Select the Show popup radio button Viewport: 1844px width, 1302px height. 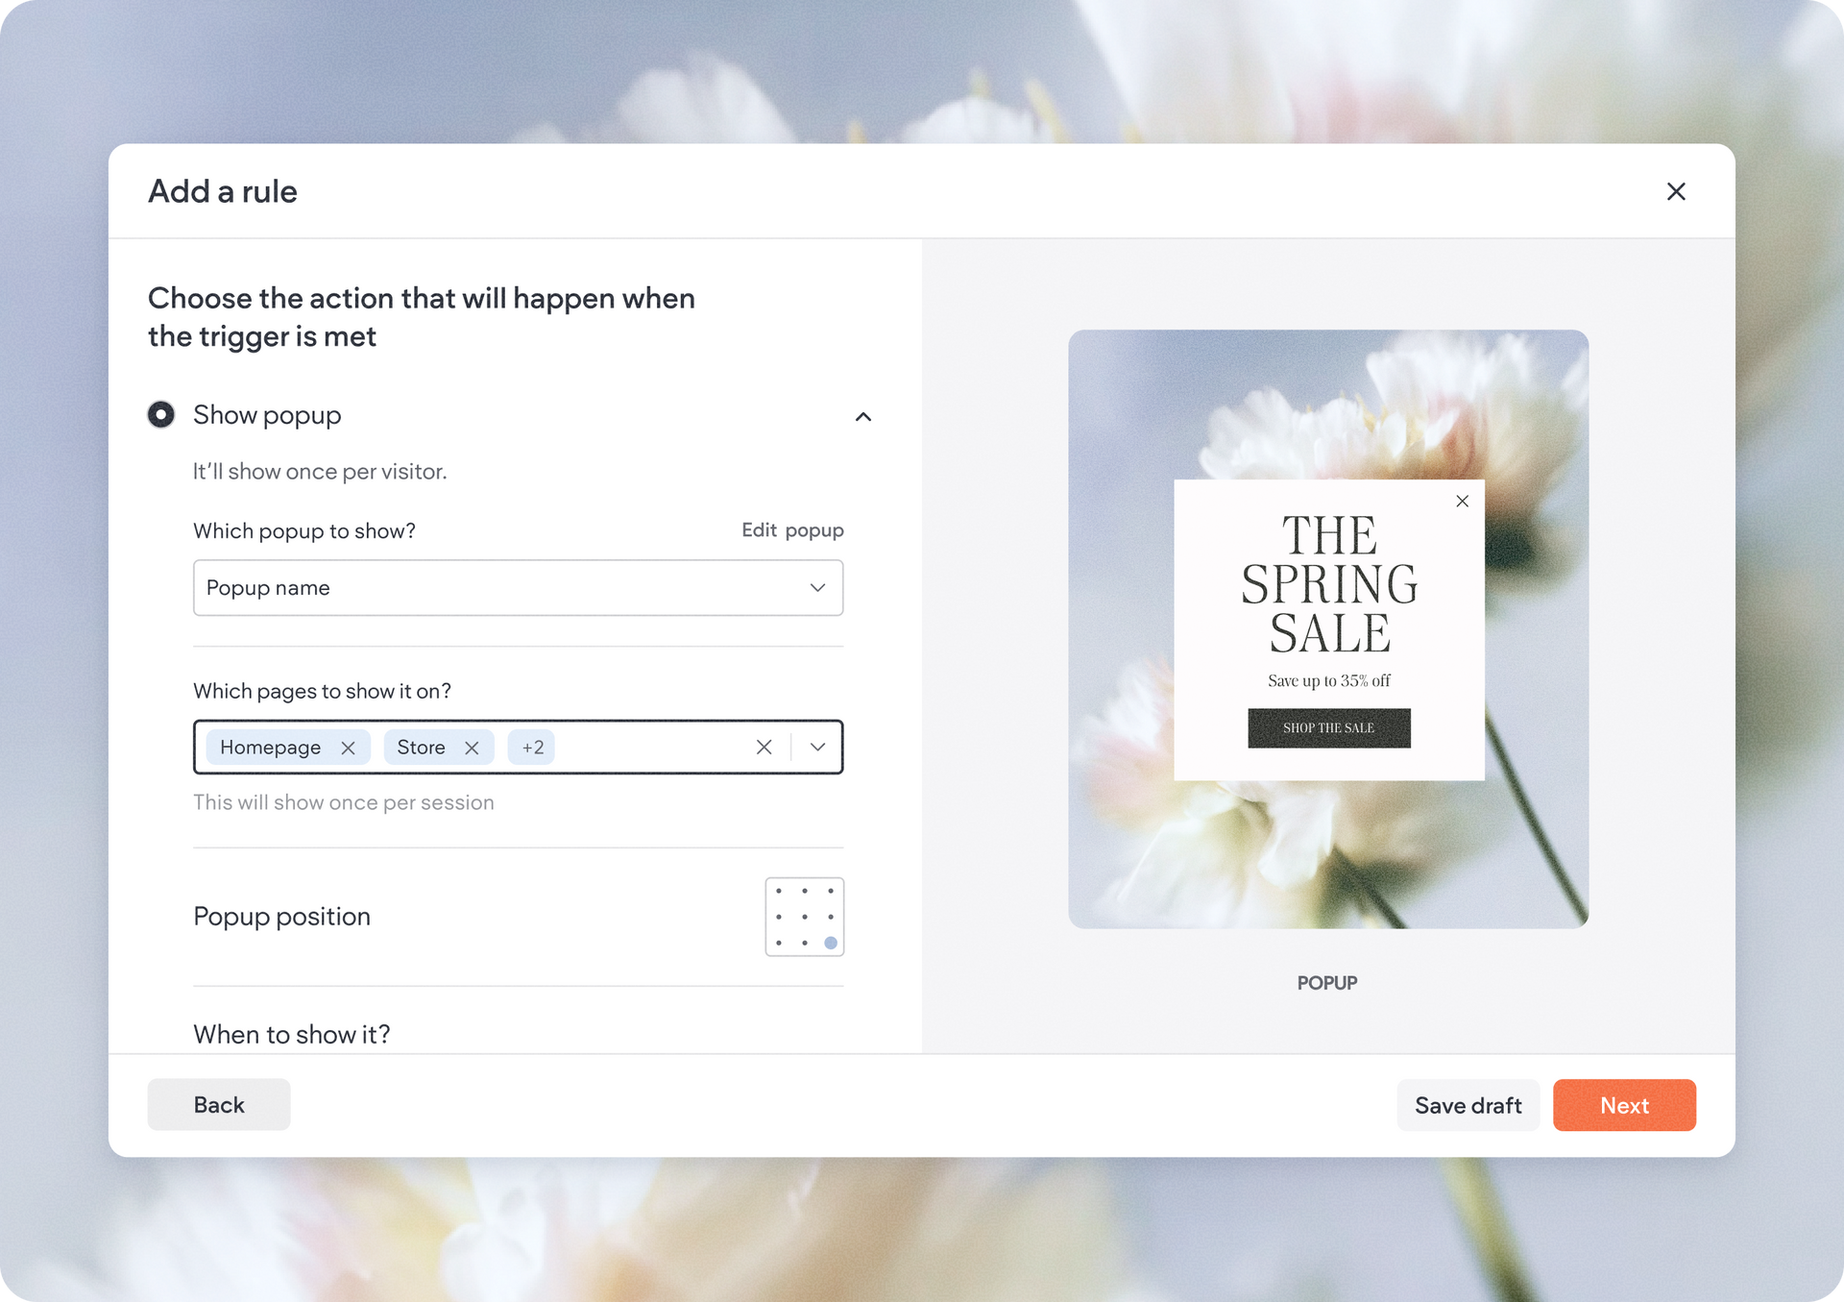(161, 414)
